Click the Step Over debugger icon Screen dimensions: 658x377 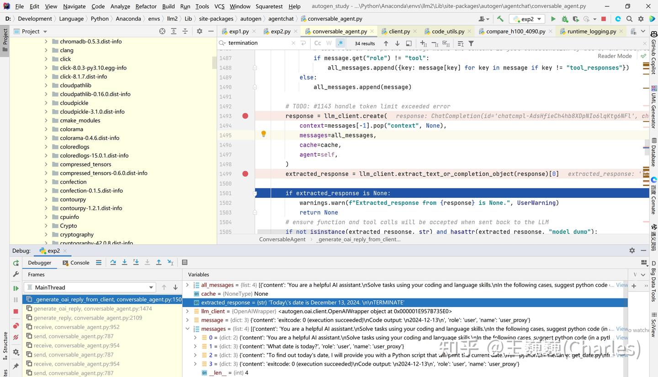[x=113, y=262]
